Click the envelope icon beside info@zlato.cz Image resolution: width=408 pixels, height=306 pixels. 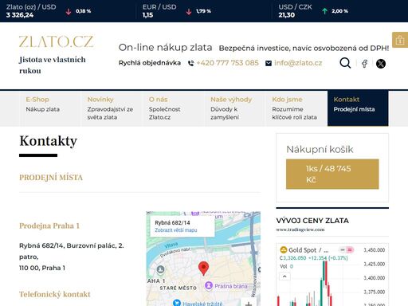point(269,63)
